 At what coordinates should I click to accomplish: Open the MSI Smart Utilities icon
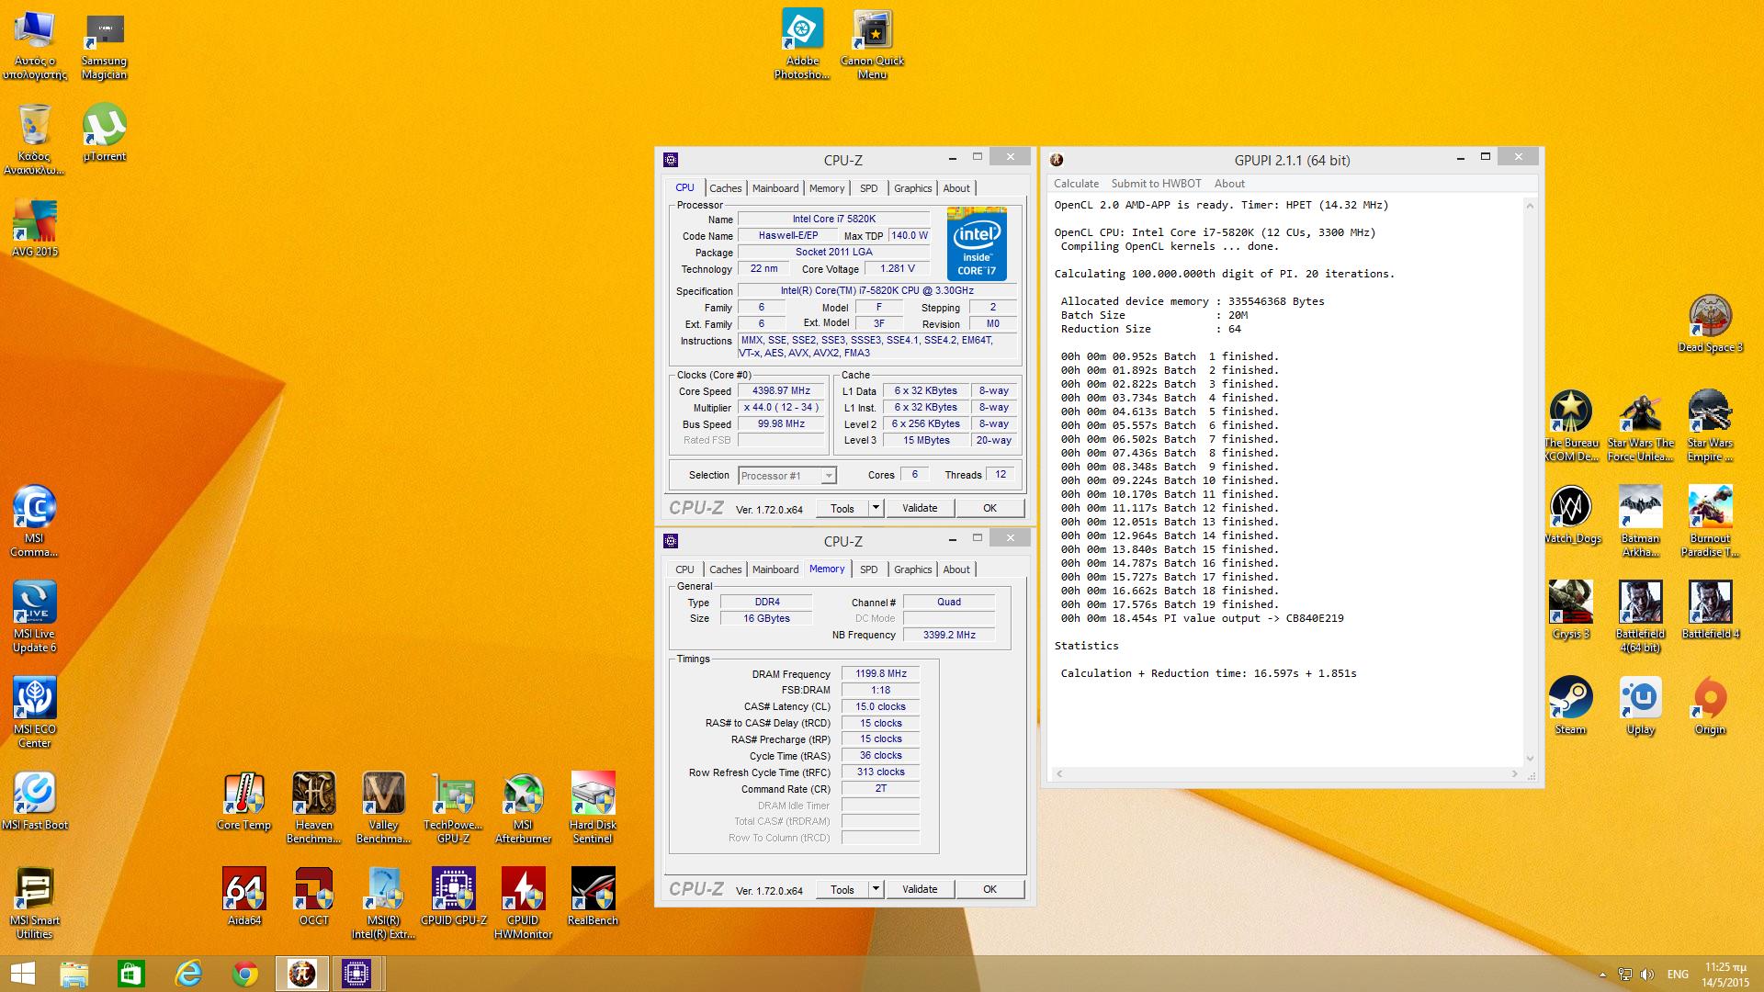pyautogui.click(x=34, y=904)
